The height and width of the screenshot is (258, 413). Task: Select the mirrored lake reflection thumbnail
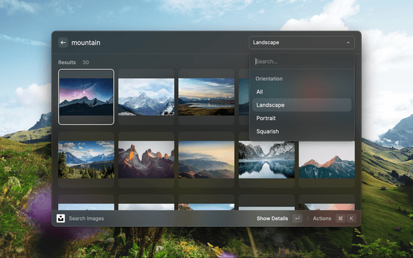(266, 159)
